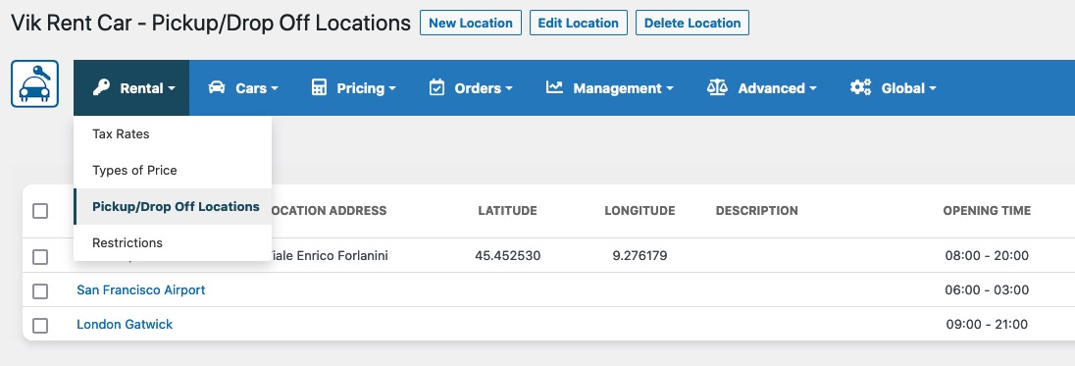Viewport: 1075px width, 366px height.
Task: Click the Edit Location button
Action: [578, 23]
